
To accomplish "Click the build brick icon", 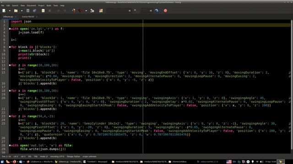I will [81, 11].
